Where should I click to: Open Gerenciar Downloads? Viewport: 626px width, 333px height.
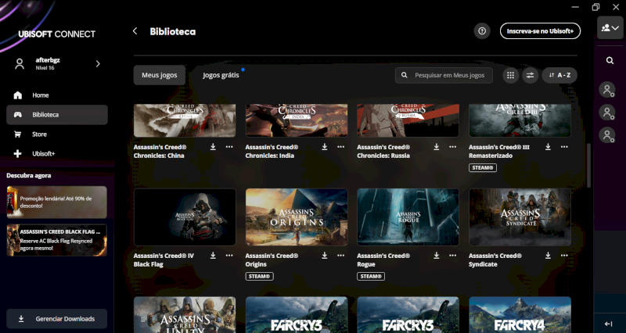57,319
